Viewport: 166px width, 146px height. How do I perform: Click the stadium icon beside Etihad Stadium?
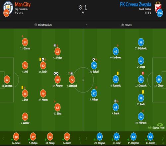click(36, 25)
